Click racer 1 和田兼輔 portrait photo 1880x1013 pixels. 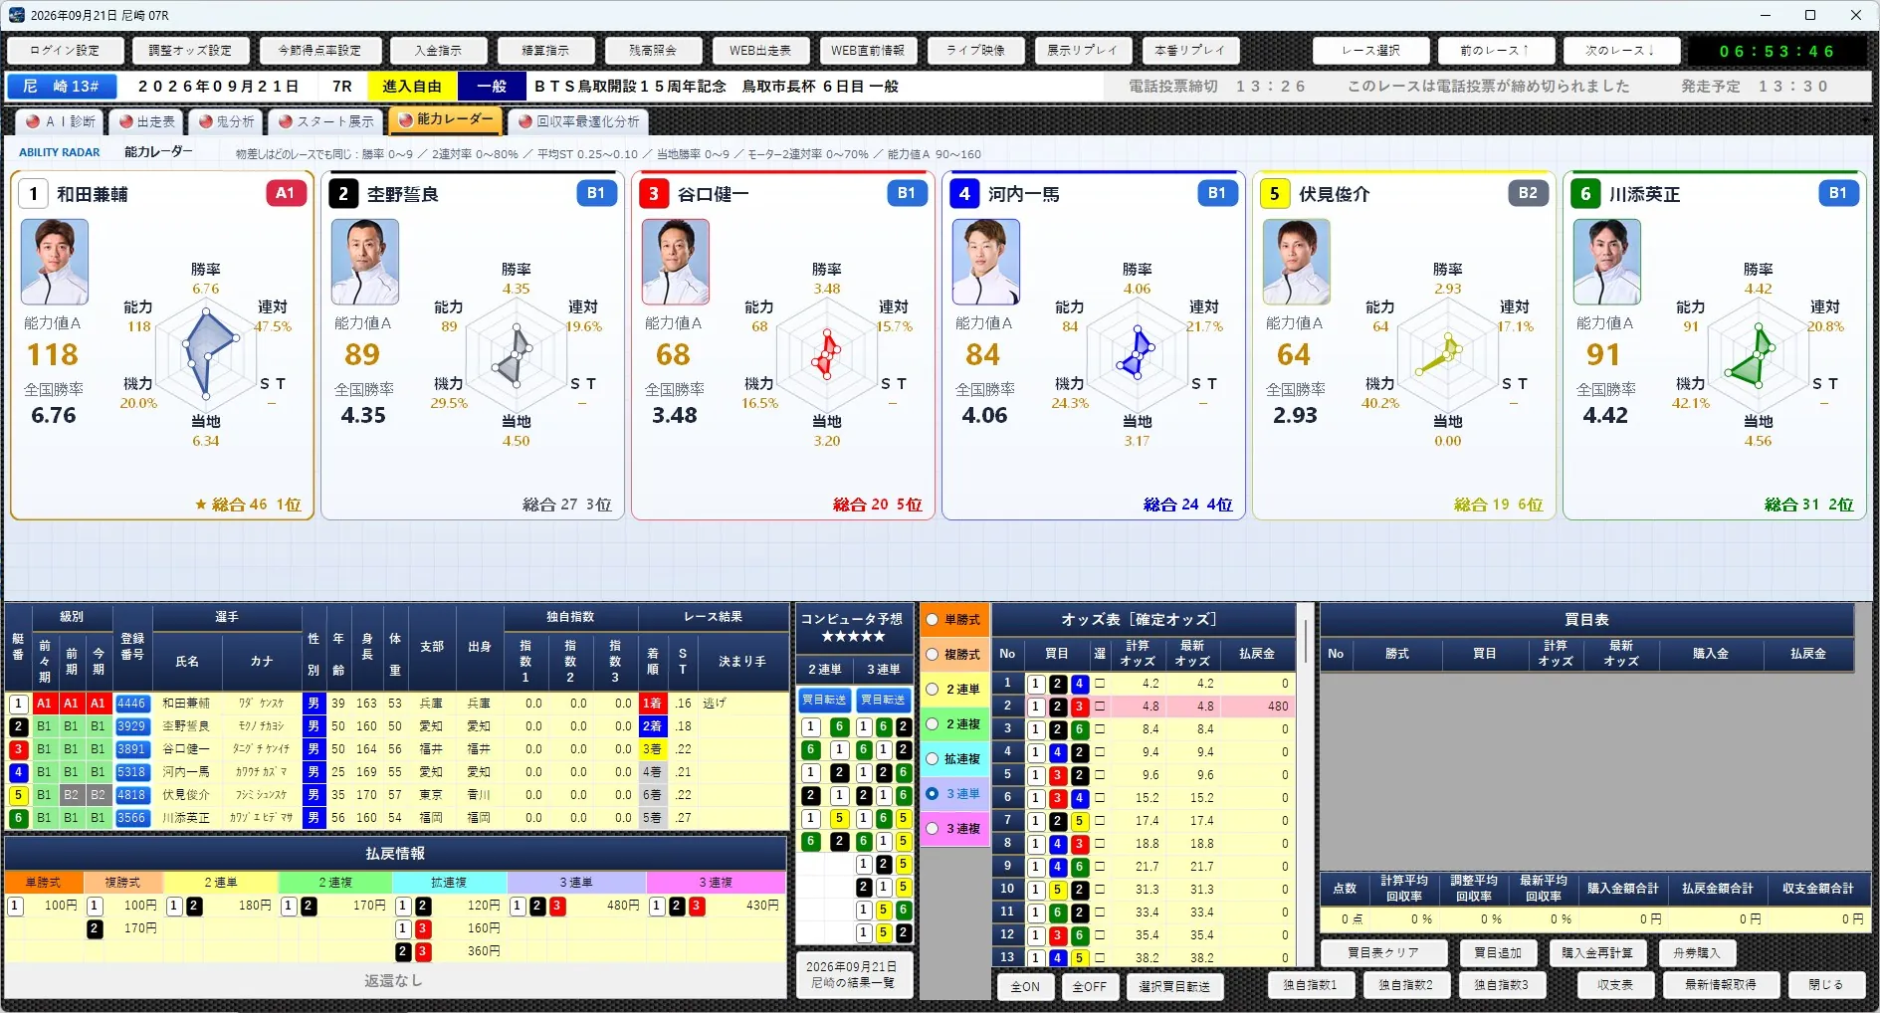coord(55,262)
